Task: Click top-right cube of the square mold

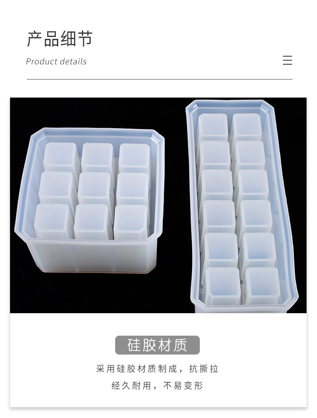Action: point(134,158)
